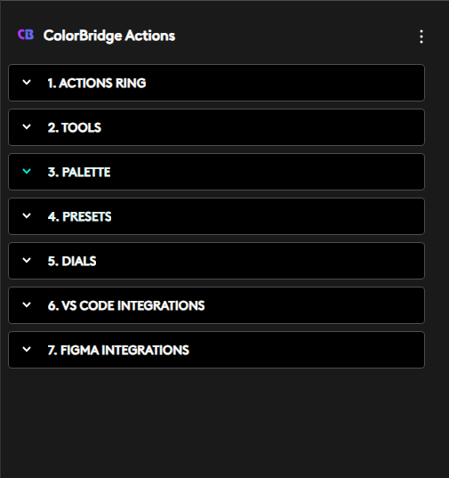Expand VS Code Integrations chevron

27,304
